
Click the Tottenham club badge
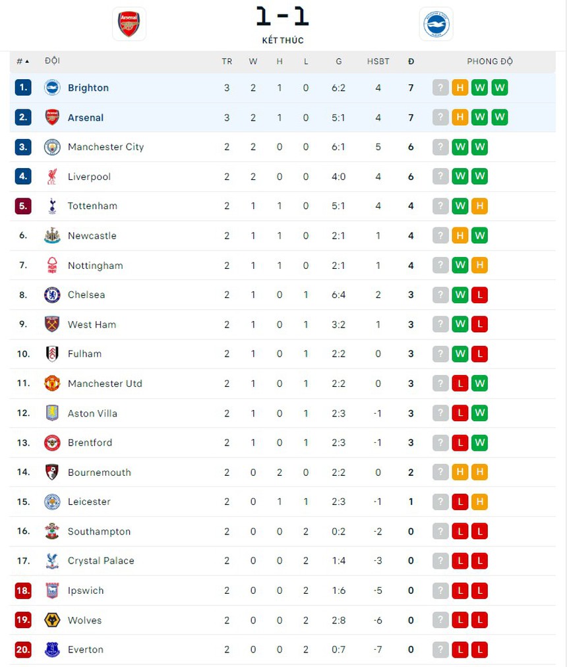(x=52, y=206)
